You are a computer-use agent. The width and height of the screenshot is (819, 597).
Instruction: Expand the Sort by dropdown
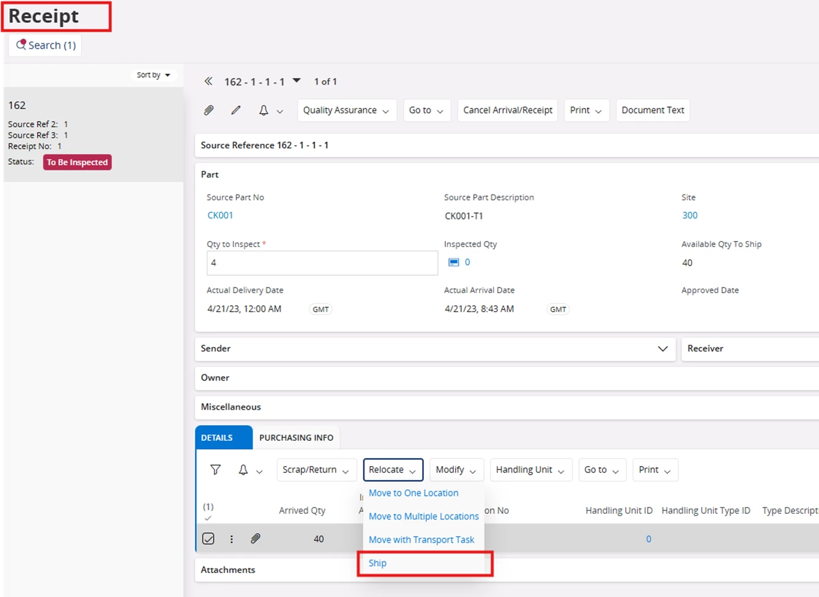(154, 75)
